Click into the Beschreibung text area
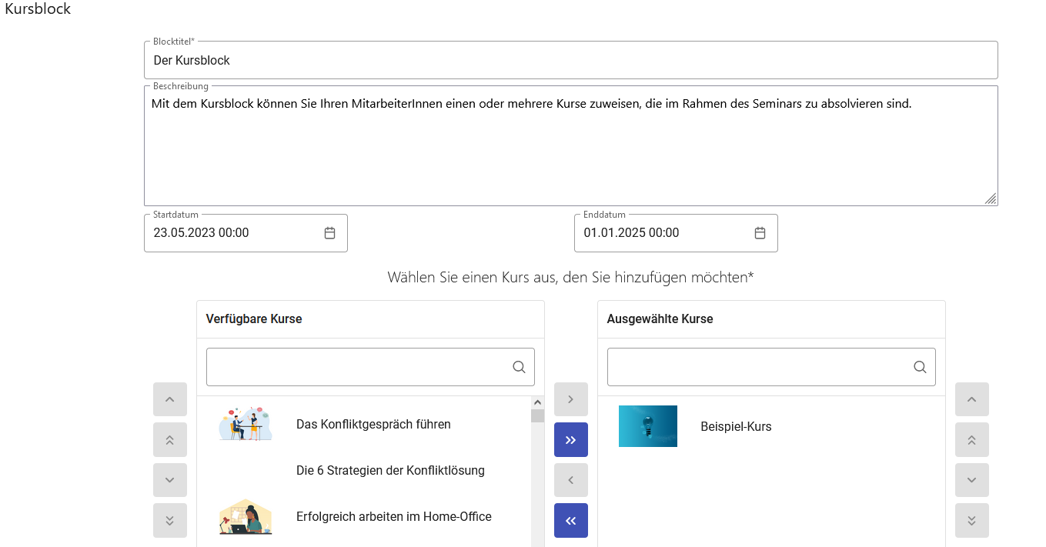 (570, 146)
